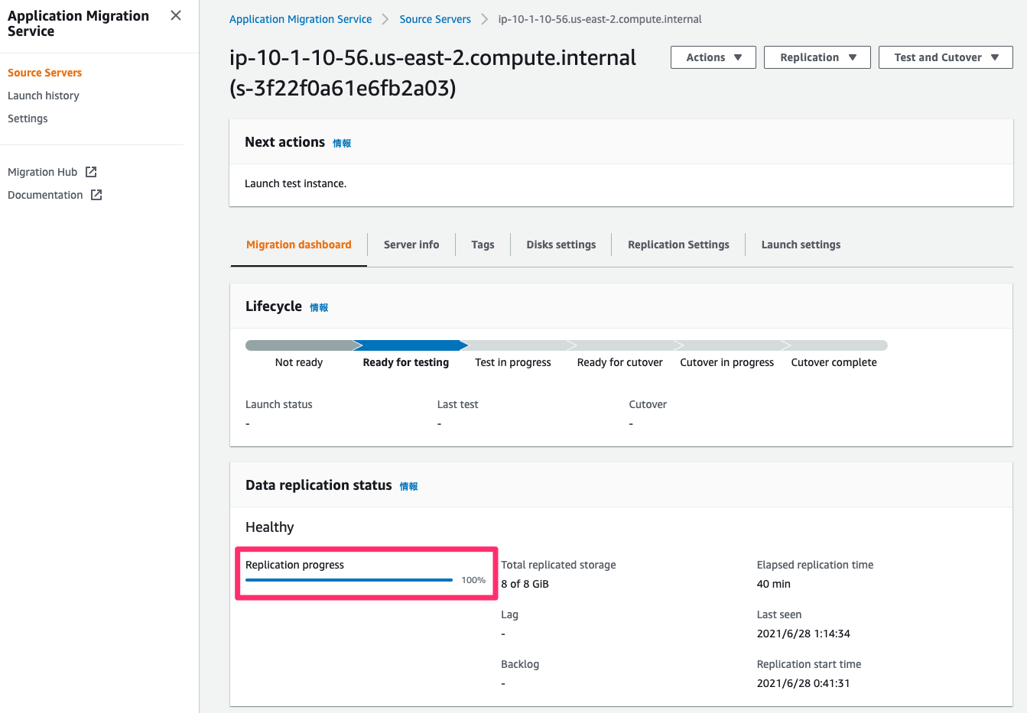Open the Test and Cutover dropdown
Viewport: 1027px width, 713px height.
click(x=946, y=57)
